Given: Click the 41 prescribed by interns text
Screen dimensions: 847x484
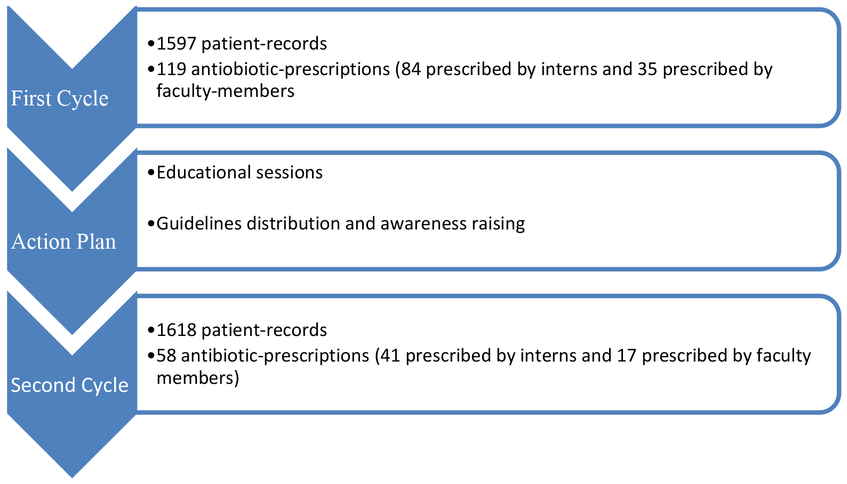Looking at the screenshot, I should [x=494, y=356].
